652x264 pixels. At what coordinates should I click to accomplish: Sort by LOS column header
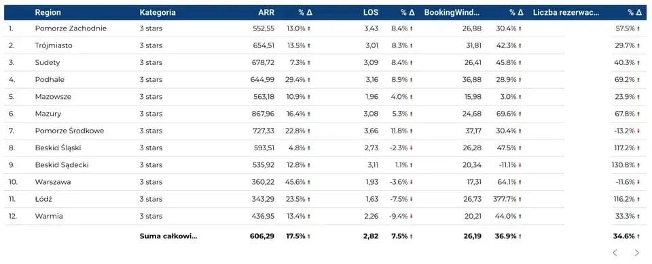371,12
